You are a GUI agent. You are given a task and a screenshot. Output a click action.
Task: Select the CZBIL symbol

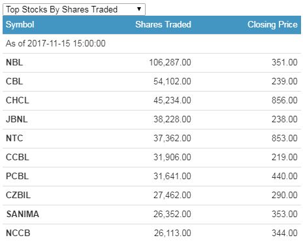(x=18, y=195)
